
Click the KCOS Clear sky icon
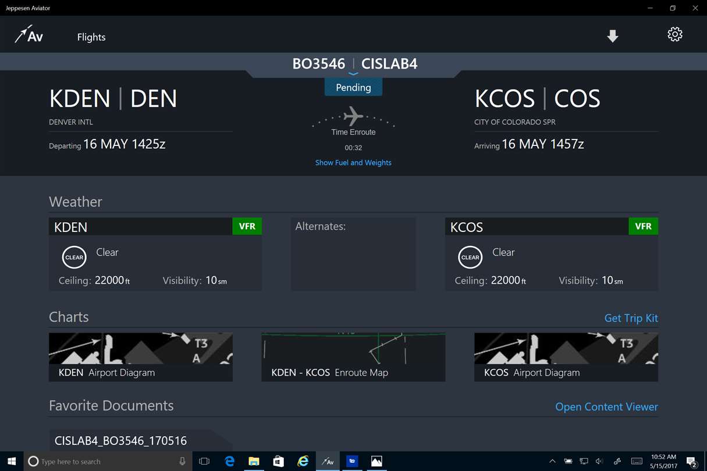pyautogui.click(x=470, y=257)
